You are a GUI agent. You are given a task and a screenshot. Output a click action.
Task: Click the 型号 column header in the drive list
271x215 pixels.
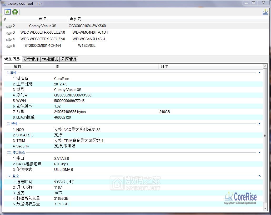click(43, 19)
